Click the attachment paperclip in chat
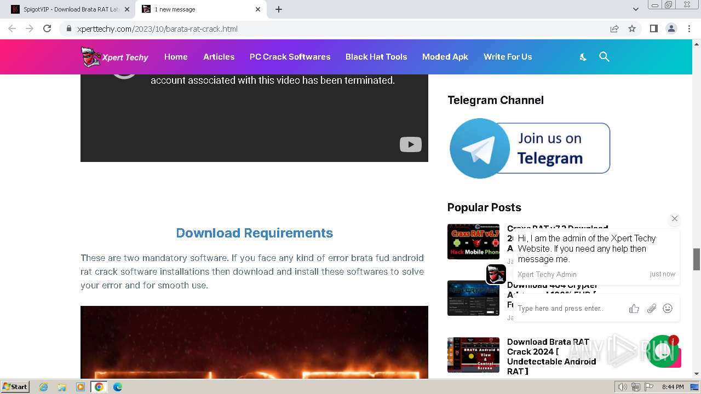The width and height of the screenshot is (701, 394). click(x=651, y=309)
